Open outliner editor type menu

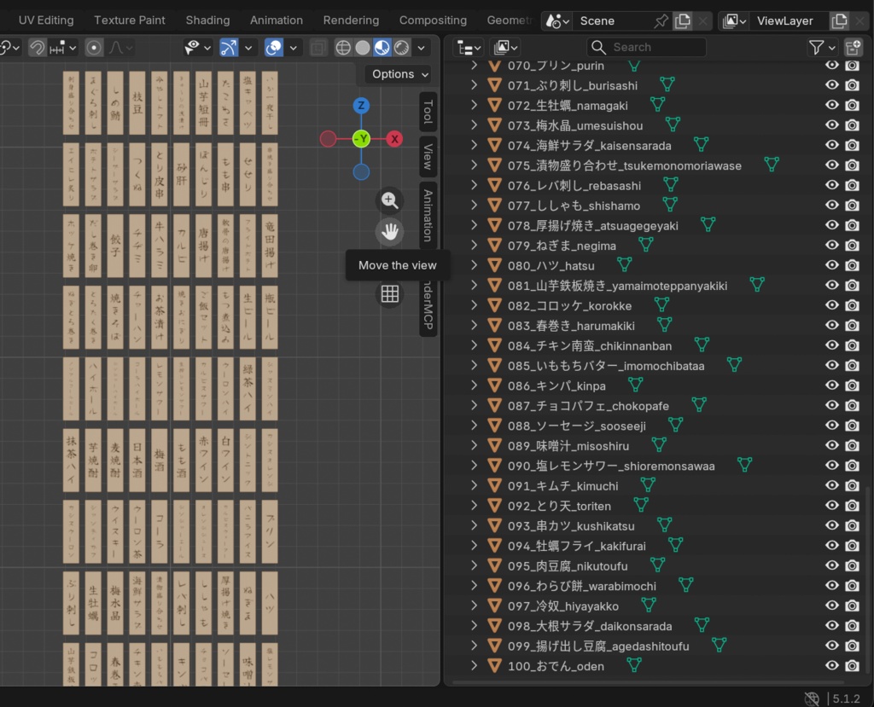[x=469, y=48]
